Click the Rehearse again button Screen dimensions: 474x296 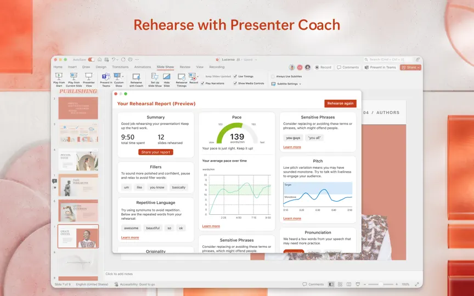(340, 103)
